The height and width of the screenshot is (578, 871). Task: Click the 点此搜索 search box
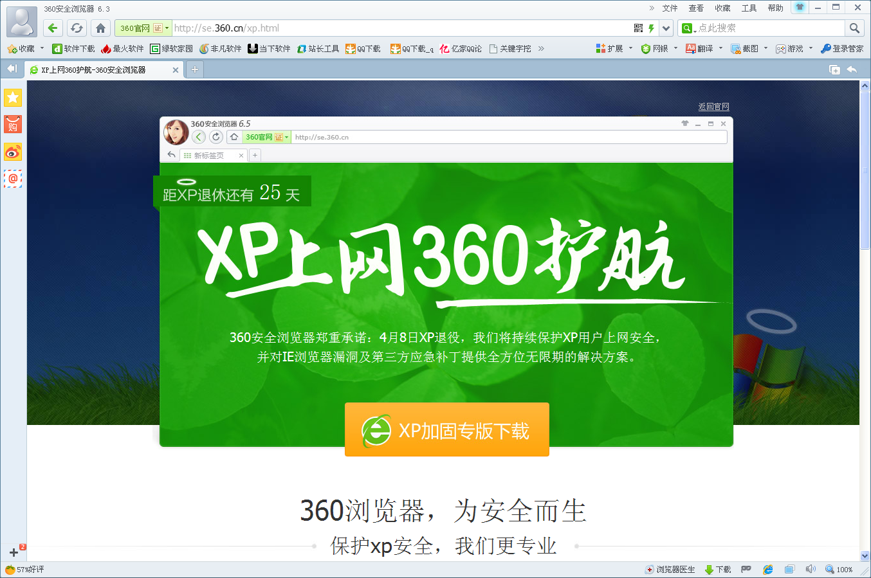click(771, 28)
